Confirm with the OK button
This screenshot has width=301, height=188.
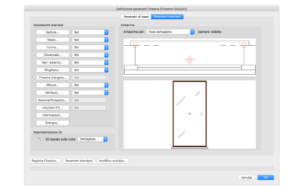pyautogui.click(x=266, y=178)
